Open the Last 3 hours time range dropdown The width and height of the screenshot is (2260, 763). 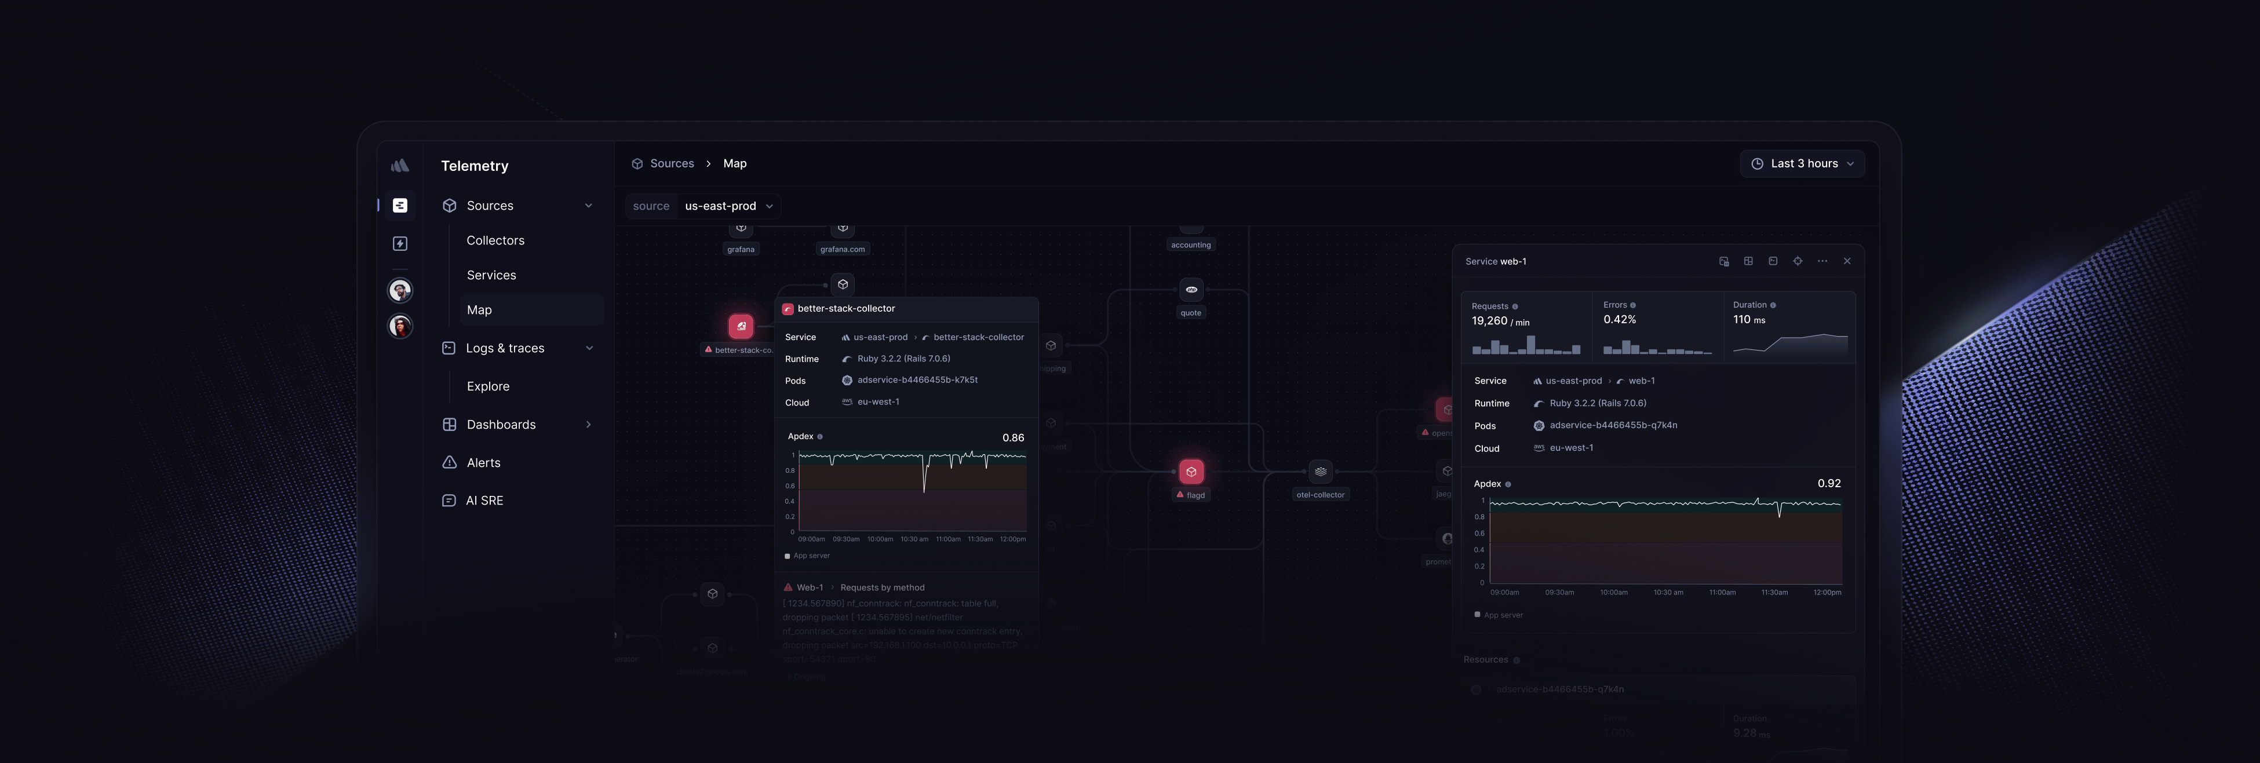(1802, 163)
